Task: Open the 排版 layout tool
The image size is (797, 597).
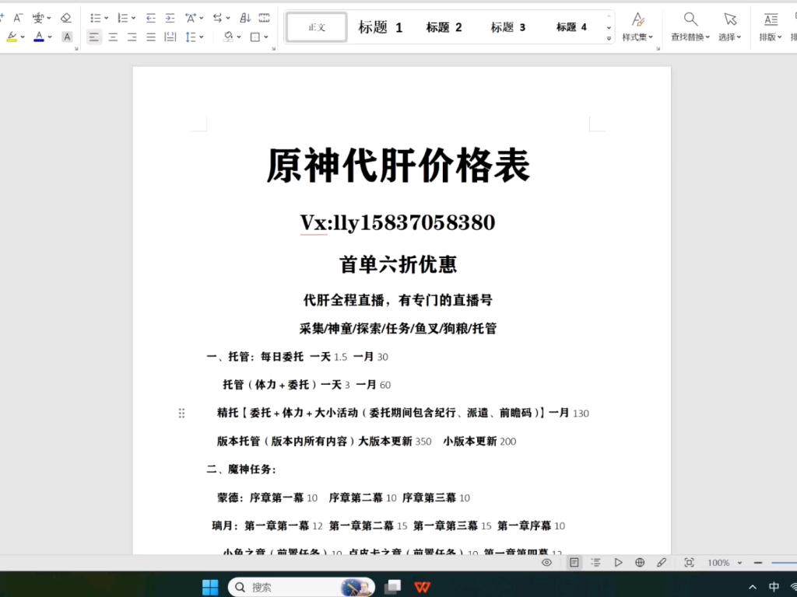Action: click(771, 27)
